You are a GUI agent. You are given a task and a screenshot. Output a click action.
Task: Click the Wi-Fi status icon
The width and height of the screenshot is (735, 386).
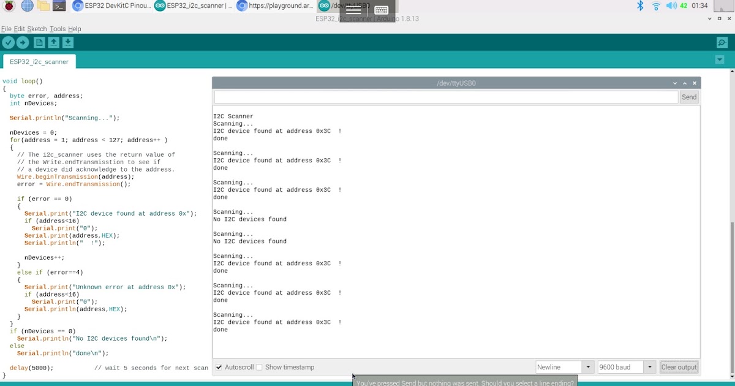click(656, 6)
